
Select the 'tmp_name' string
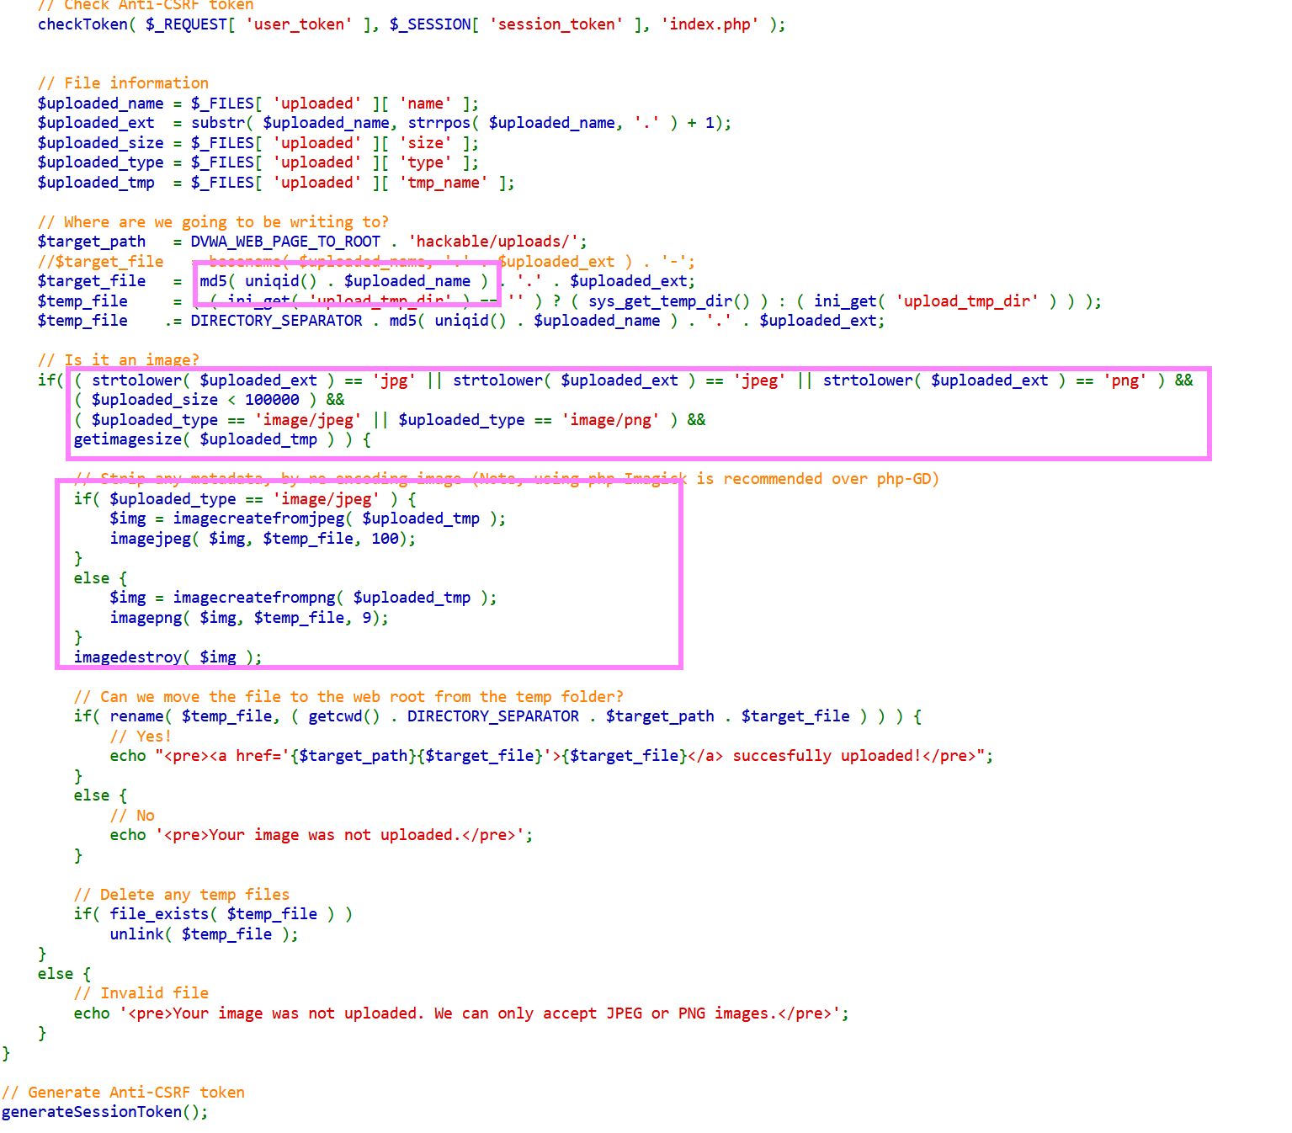(x=444, y=183)
